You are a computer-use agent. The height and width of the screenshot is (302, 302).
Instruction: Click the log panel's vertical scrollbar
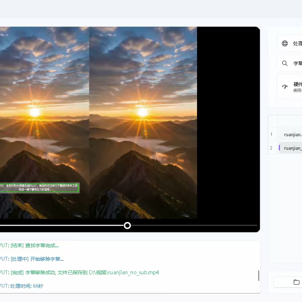[259, 276]
